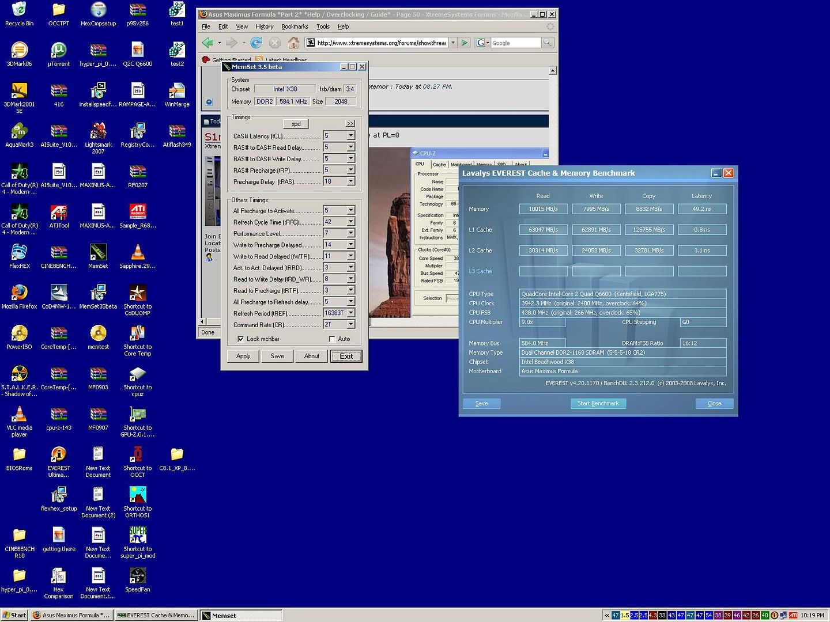
Task: Expand Refresh Cycle Time (tRFC) dropdown
Action: click(350, 222)
